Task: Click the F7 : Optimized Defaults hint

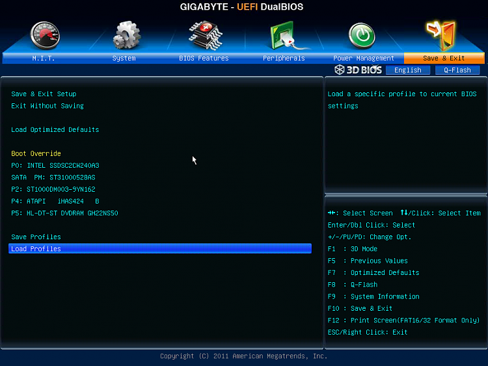Action: click(373, 272)
